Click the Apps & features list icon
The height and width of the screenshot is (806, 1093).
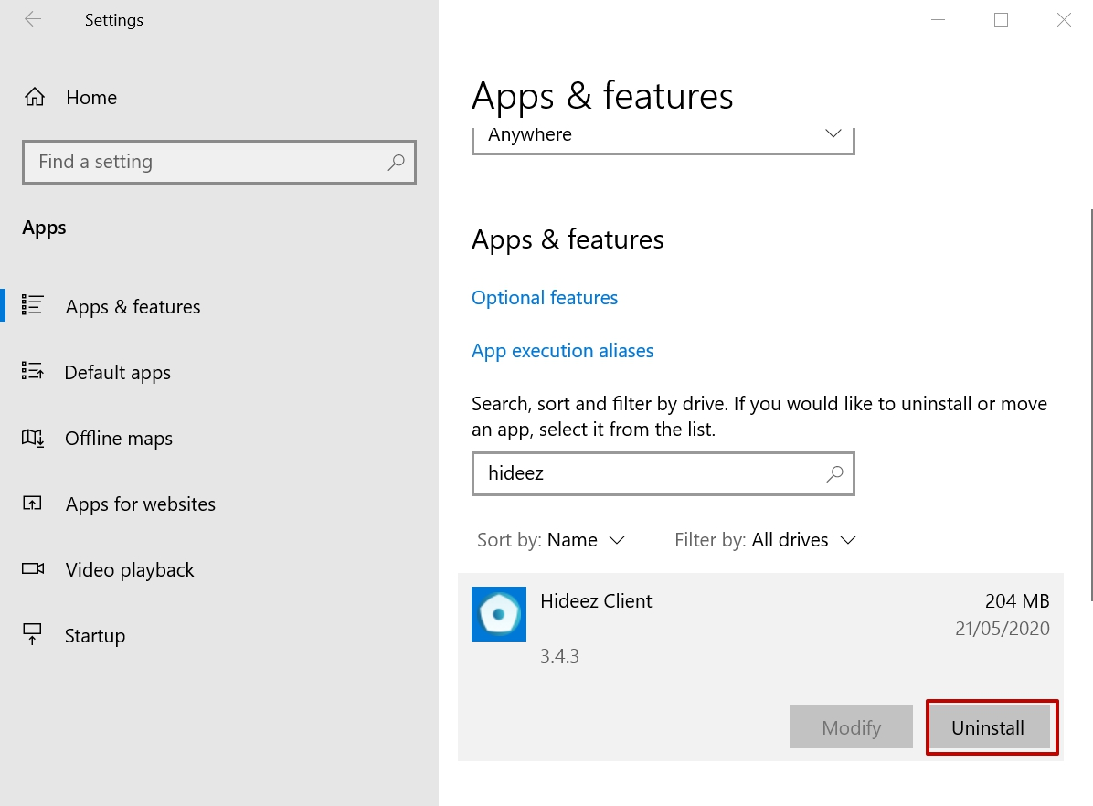pyautogui.click(x=33, y=306)
